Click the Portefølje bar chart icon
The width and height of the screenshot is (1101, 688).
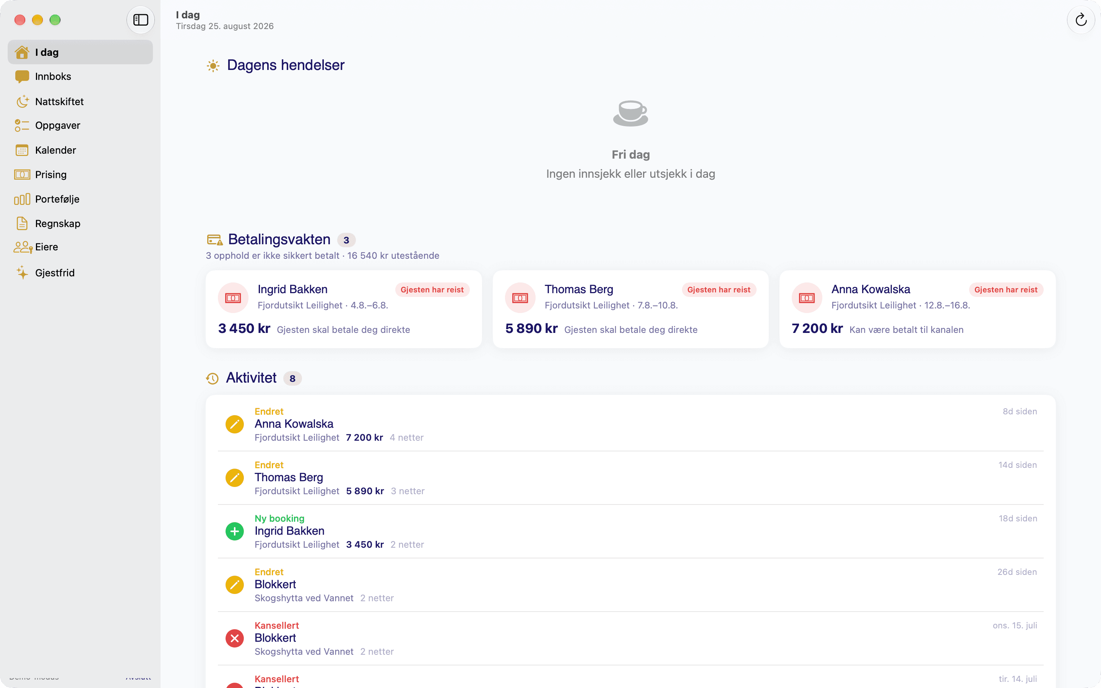point(22,199)
